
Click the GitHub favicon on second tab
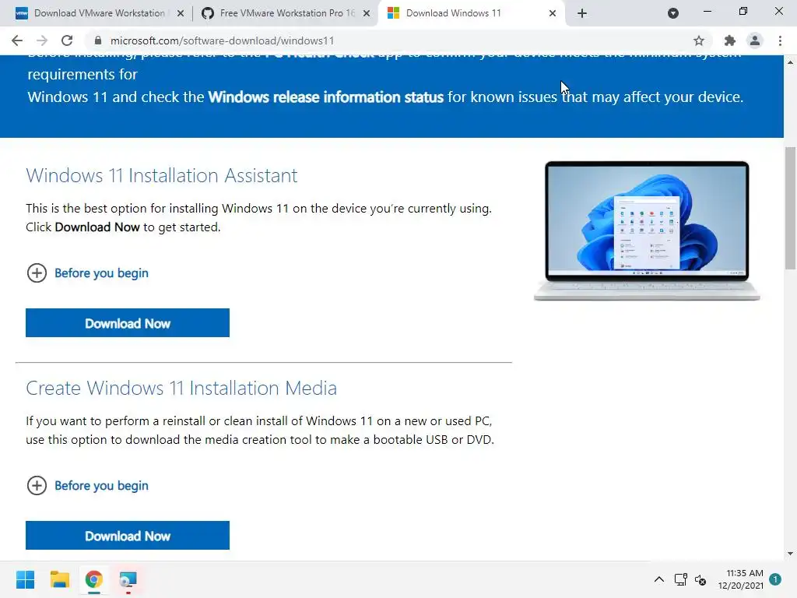point(207,13)
